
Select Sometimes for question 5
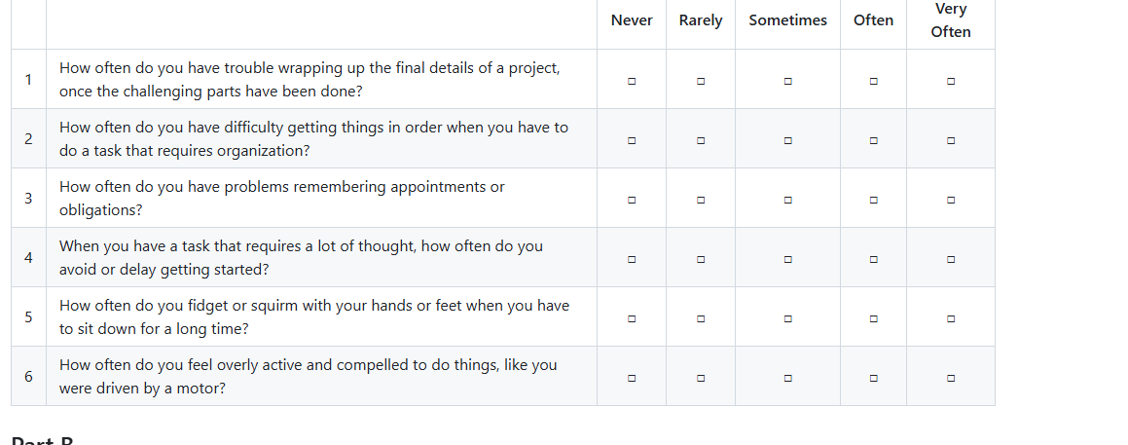[x=787, y=318]
